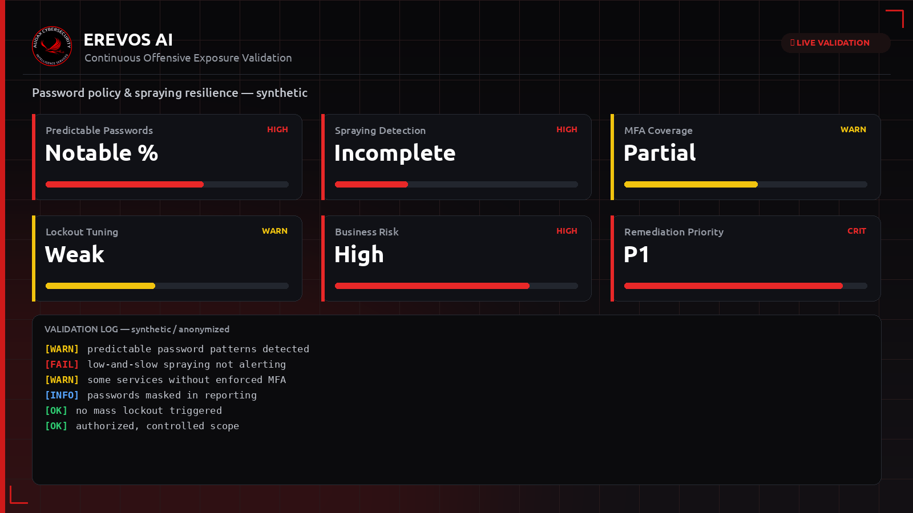Click the Weak value
The height and width of the screenshot is (513, 913).
pyautogui.click(x=75, y=254)
